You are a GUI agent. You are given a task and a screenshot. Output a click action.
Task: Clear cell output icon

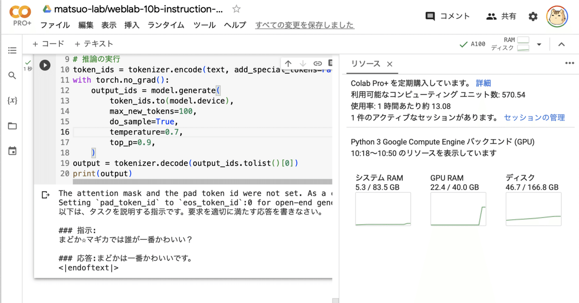tap(46, 195)
